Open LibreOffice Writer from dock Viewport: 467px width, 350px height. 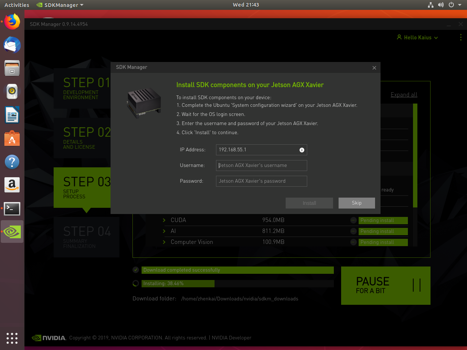(12, 115)
